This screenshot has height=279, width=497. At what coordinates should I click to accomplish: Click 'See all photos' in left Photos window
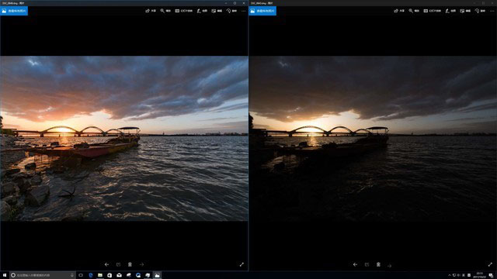(x=14, y=11)
